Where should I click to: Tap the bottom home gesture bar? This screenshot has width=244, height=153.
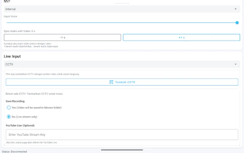122,150
